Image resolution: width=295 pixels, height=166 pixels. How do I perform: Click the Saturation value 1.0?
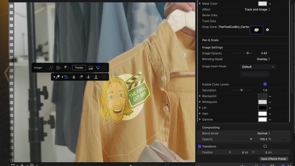[x=265, y=90]
